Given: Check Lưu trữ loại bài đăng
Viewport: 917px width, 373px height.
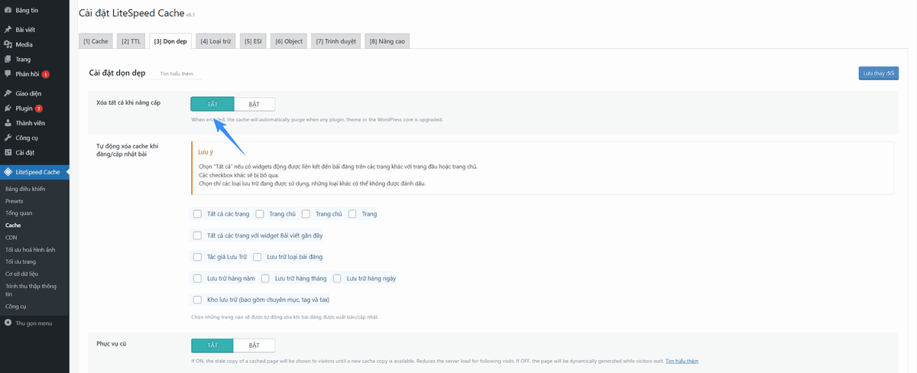Looking at the screenshot, I should pos(258,257).
